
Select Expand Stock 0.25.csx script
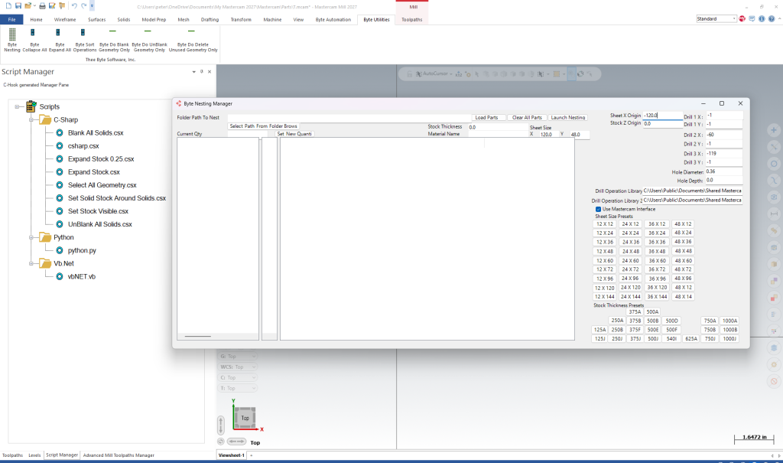tap(101, 158)
